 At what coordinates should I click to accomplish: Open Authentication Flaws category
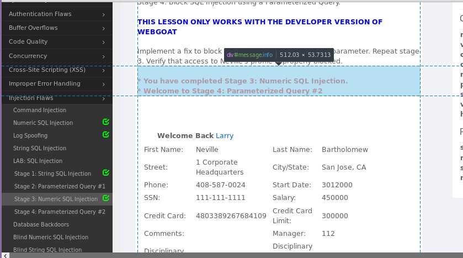(57, 14)
